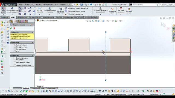Click the Save toolbar icon
Screen dimensions: 175x98
coord(81,5)
